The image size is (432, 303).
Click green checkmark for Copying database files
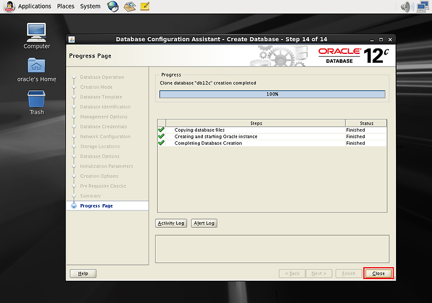tap(161, 129)
